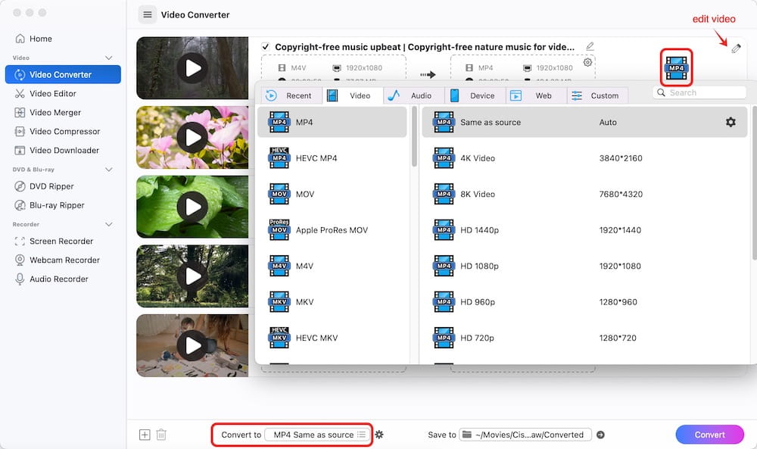Switch to the Video tab
Image resolution: width=757 pixels, height=449 pixels.
(353, 95)
